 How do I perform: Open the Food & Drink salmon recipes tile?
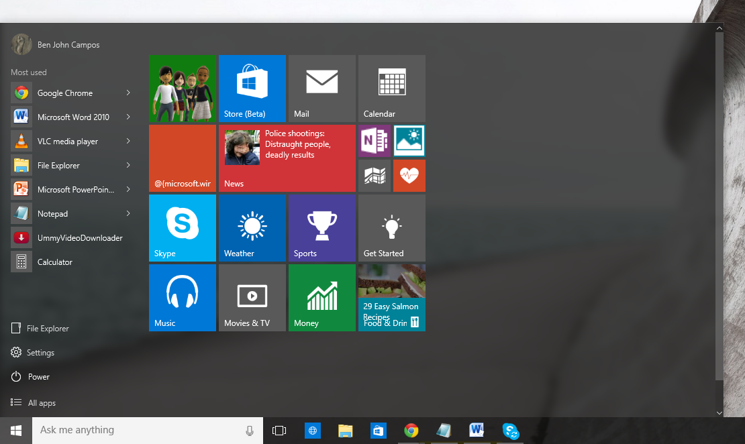392,298
